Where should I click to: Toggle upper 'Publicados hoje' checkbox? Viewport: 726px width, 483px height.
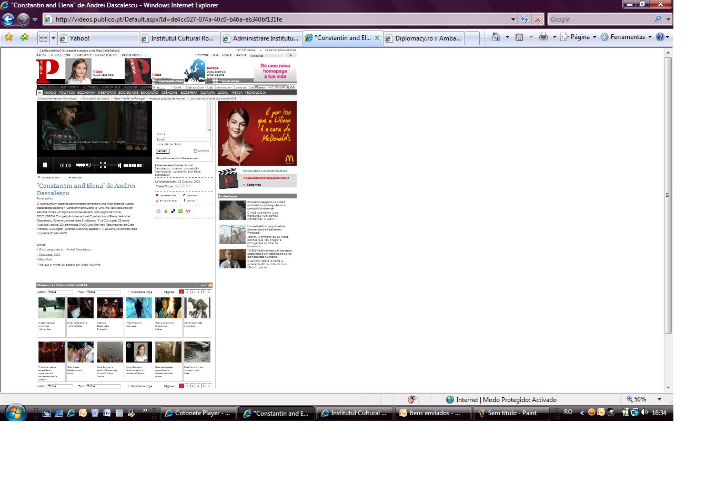pyautogui.click(x=129, y=291)
